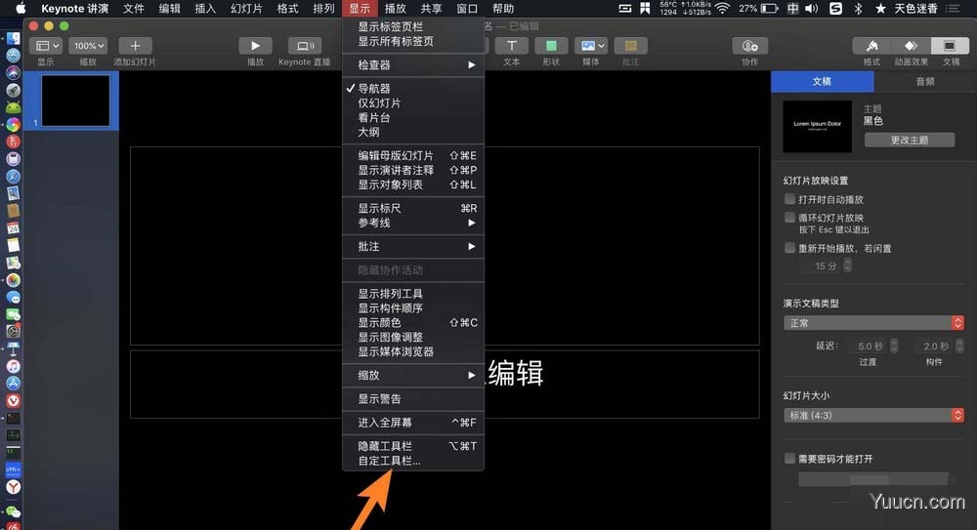Viewport: 977px width, 530px height.
Task: Launch Siri from the Dock
Action: tap(13, 73)
